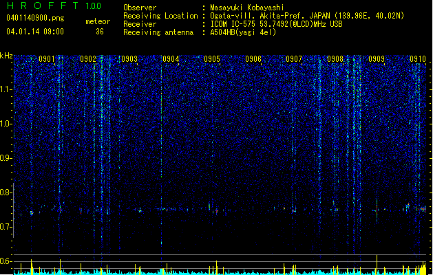Select Ogata-vill. Akita-Pref. JAPAN location text
This screenshot has height=275, width=433.
point(307,16)
